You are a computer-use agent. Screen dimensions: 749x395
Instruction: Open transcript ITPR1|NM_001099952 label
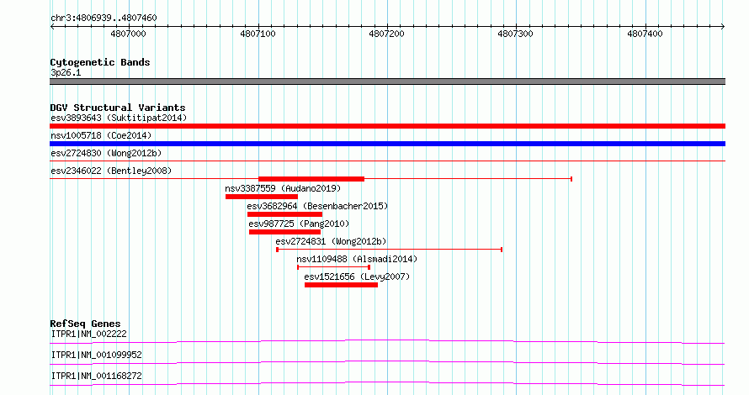[x=96, y=355]
